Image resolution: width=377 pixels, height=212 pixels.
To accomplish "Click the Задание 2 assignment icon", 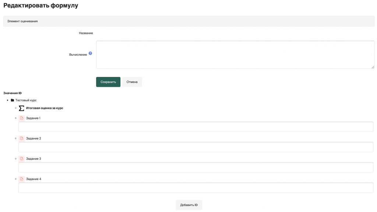I will 22,138.
